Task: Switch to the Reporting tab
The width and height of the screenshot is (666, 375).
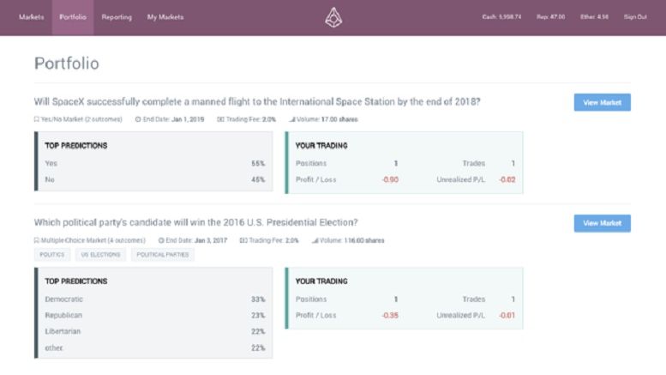Action: (117, 17)
